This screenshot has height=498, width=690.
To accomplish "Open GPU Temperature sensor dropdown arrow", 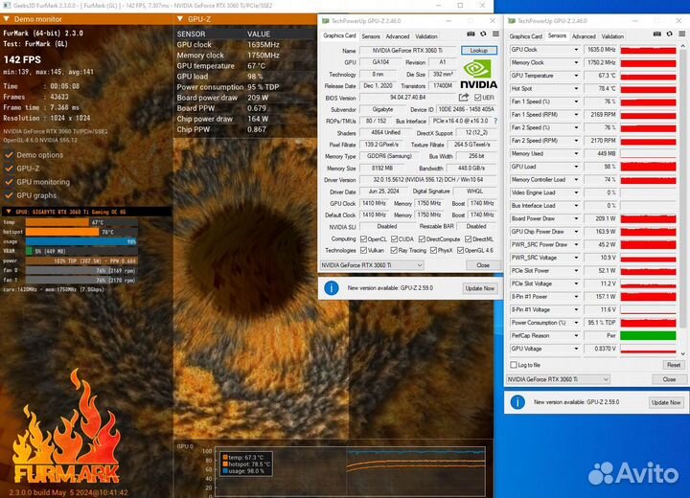I will tap(576, 76).
